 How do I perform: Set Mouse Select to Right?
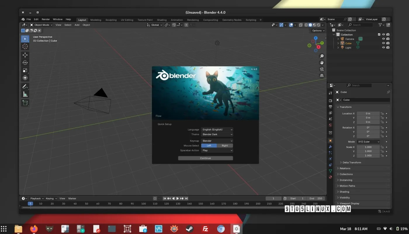(225, 145)
